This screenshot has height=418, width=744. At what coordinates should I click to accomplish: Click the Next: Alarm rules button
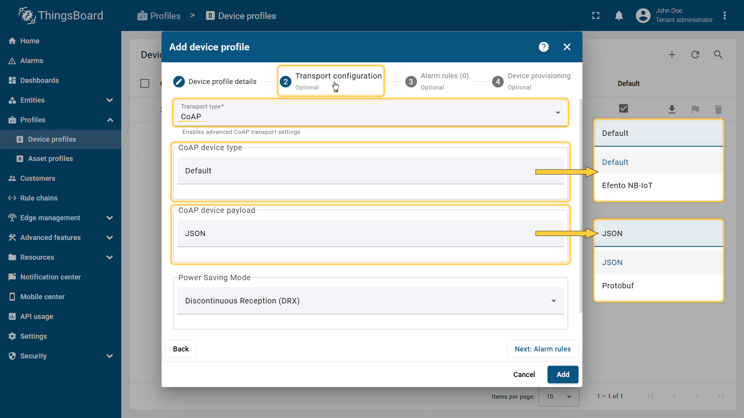pos(542,349)
